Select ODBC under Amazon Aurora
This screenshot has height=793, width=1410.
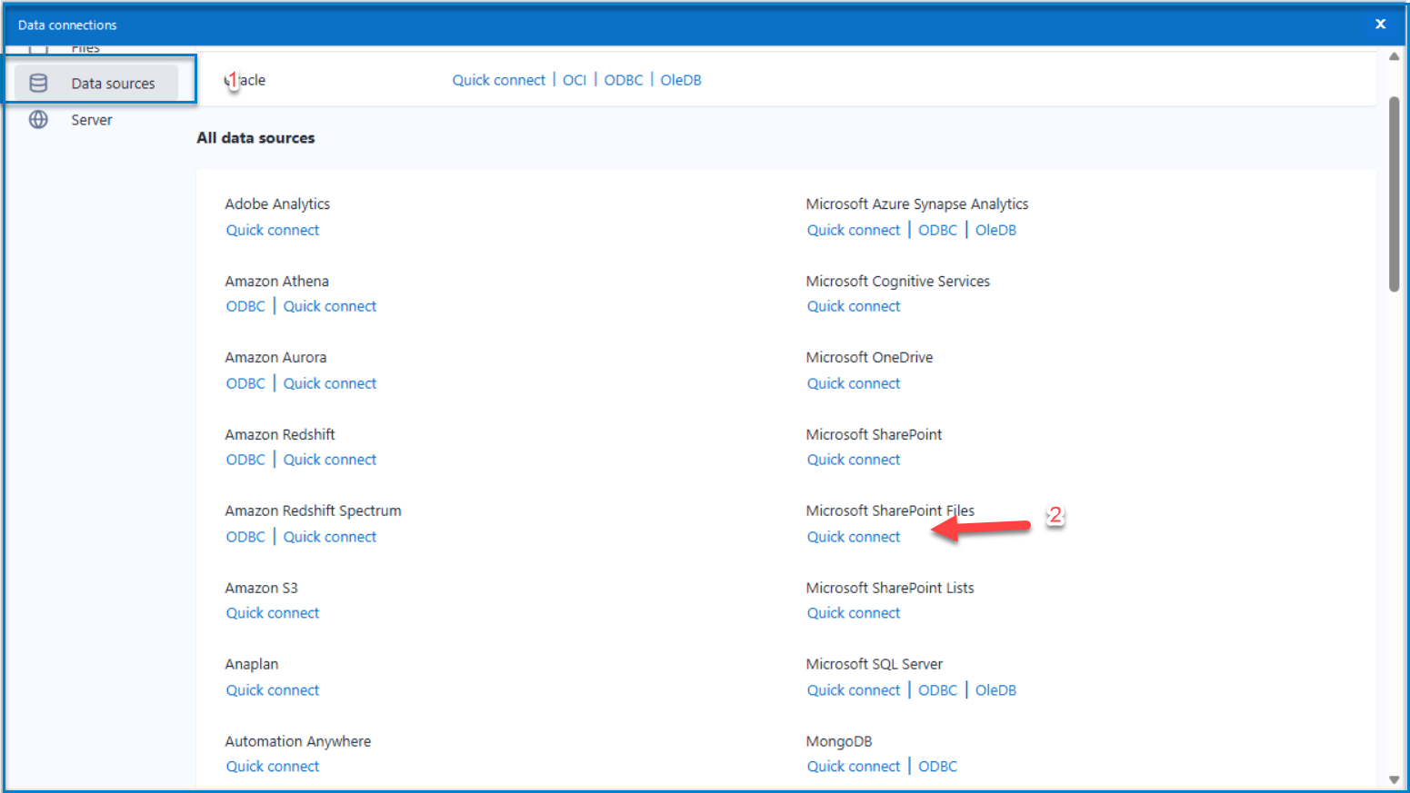[245, 383]
